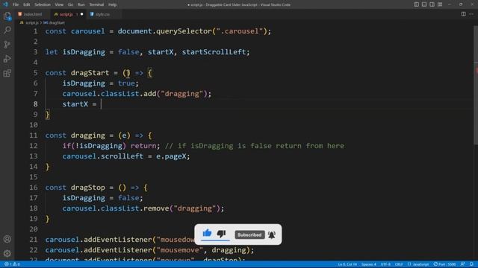Click the feedback icon in status bar
The width and height of the screenshot is (478, 268).
(x=462, y=264)
